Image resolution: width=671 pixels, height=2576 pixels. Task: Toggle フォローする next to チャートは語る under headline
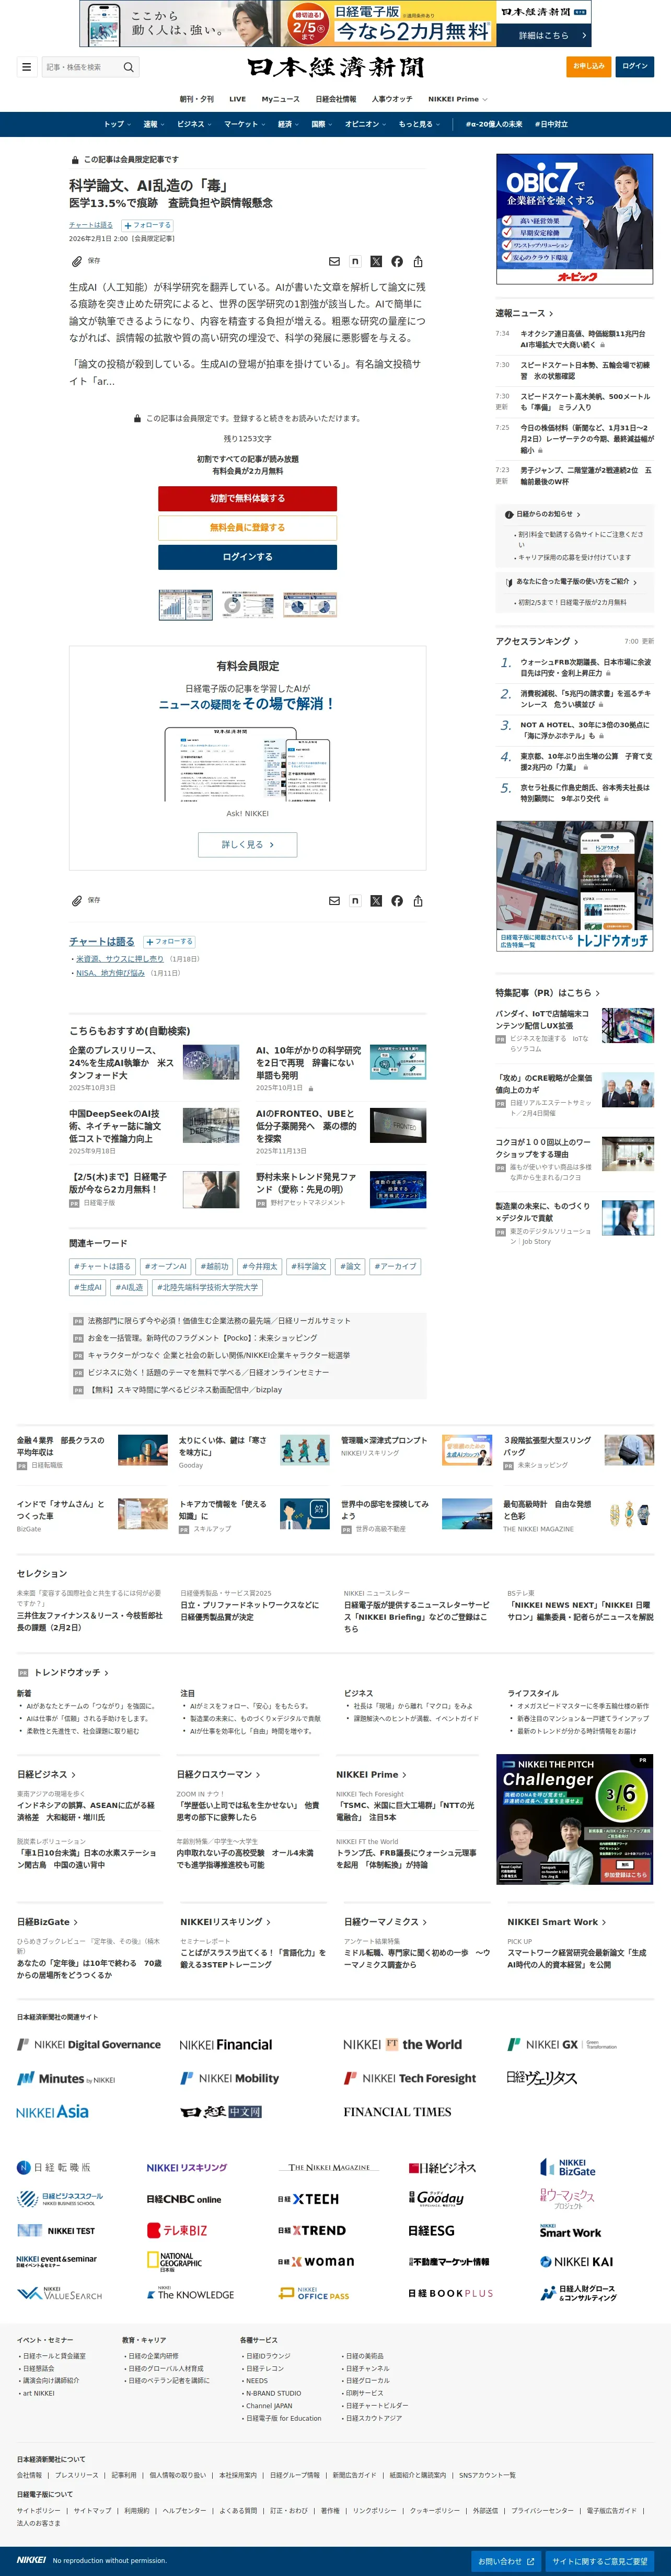point(147,225)
